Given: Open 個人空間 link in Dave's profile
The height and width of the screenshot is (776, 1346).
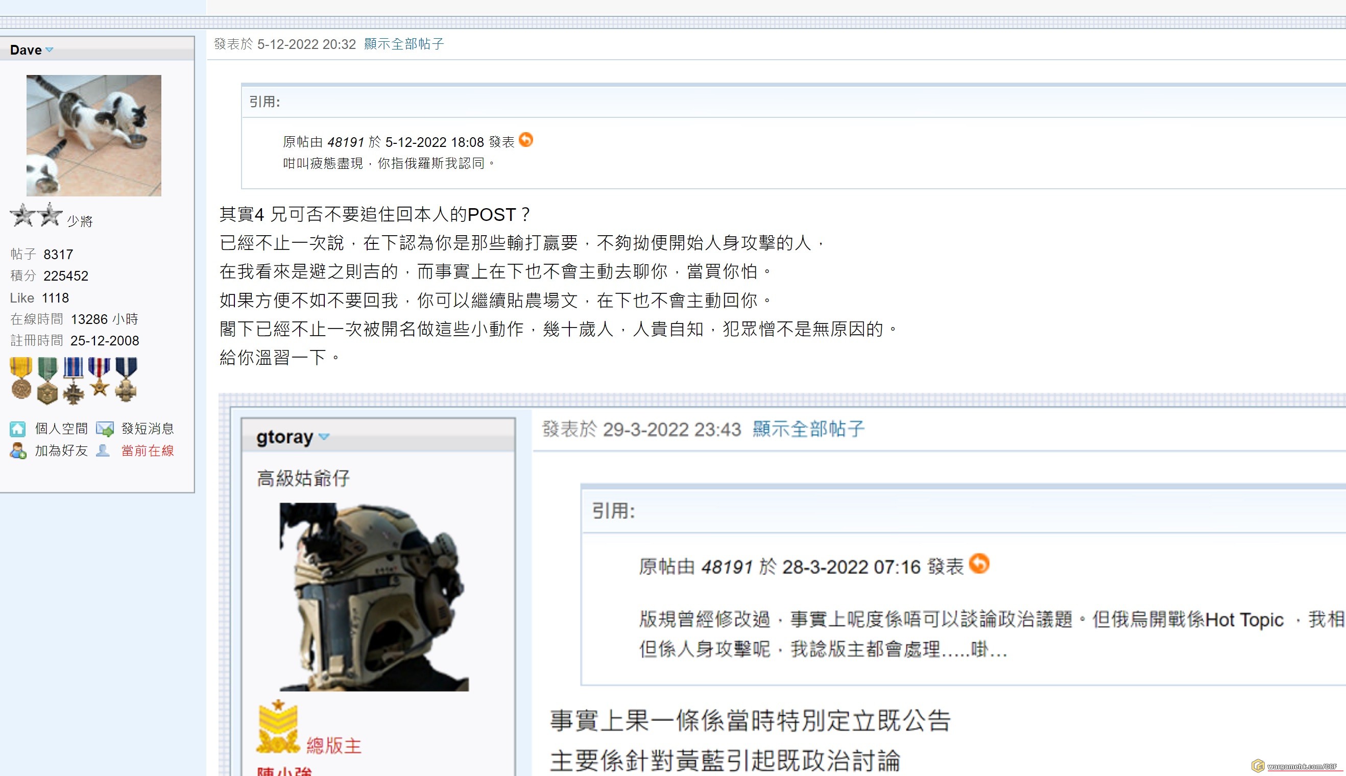Looking at the screenshot, I should point(61,429).
